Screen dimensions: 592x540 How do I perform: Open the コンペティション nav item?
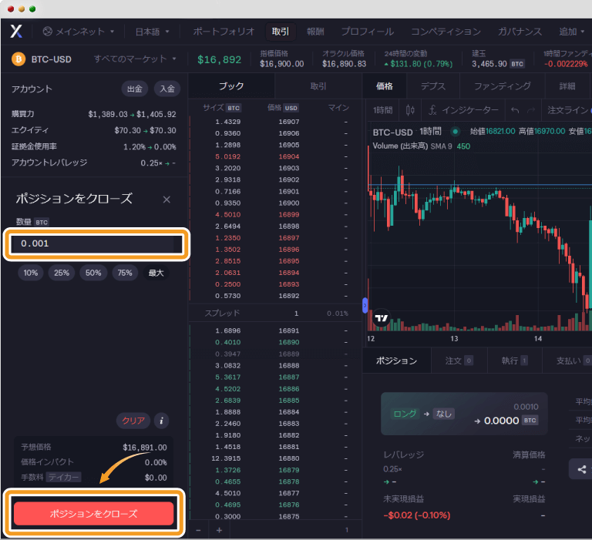coord(446,32)
